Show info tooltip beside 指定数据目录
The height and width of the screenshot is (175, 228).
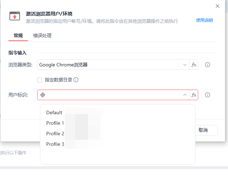(76, 80)
